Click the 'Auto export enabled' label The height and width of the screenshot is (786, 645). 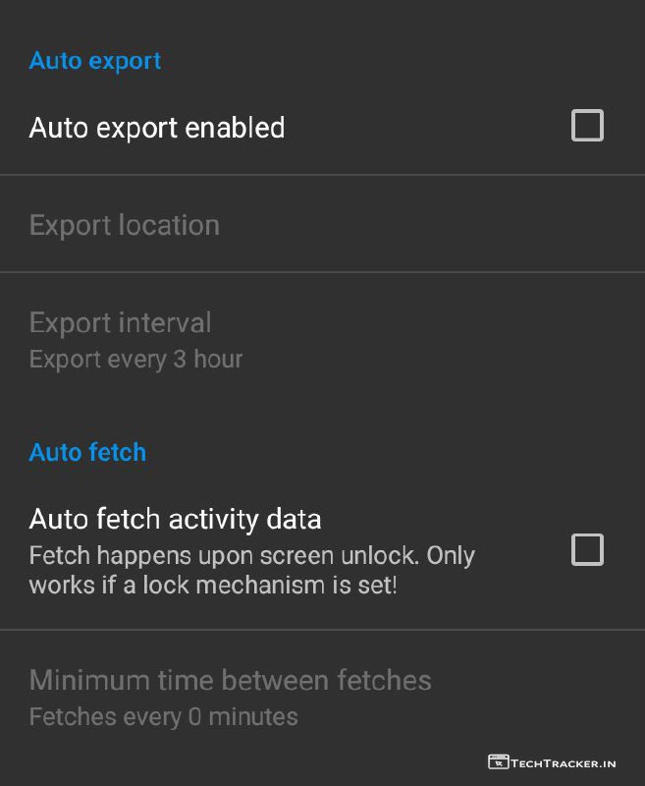[157, 128]
